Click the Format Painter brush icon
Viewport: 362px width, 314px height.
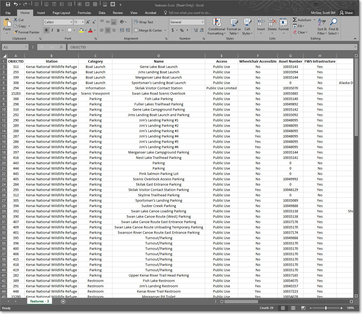pyautogui.click(x=16, y=32)
